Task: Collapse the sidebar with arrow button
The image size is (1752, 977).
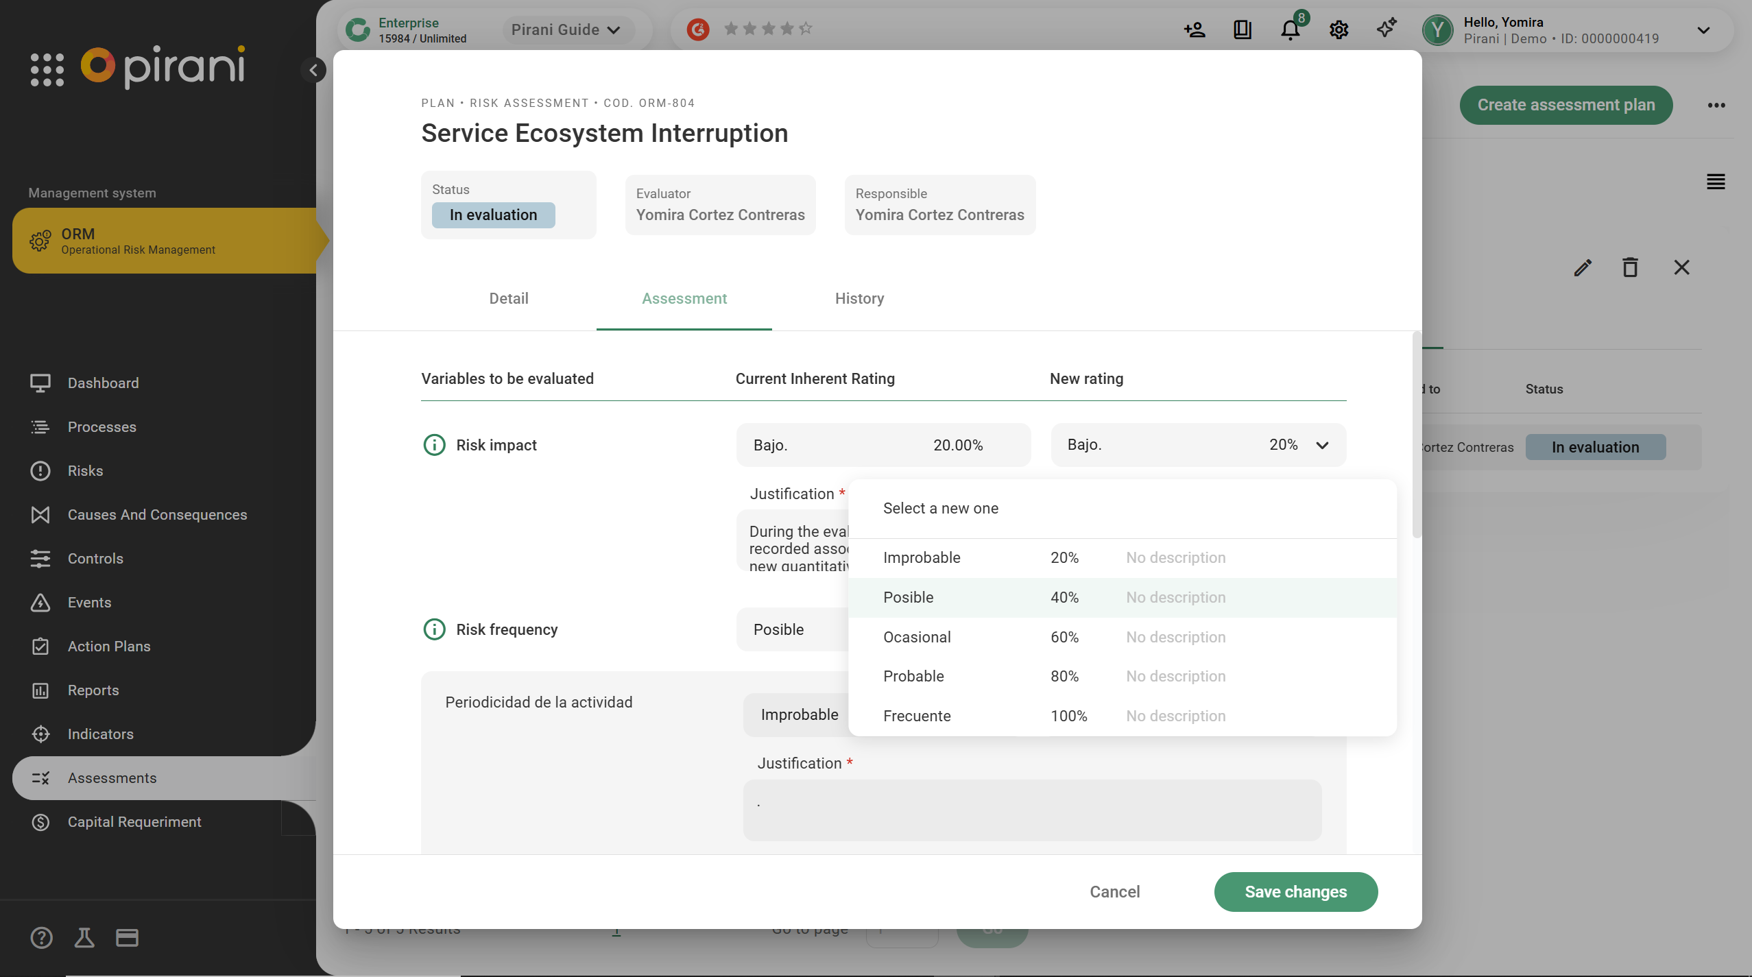Action: pyautogui.click(x=313, y=70)
